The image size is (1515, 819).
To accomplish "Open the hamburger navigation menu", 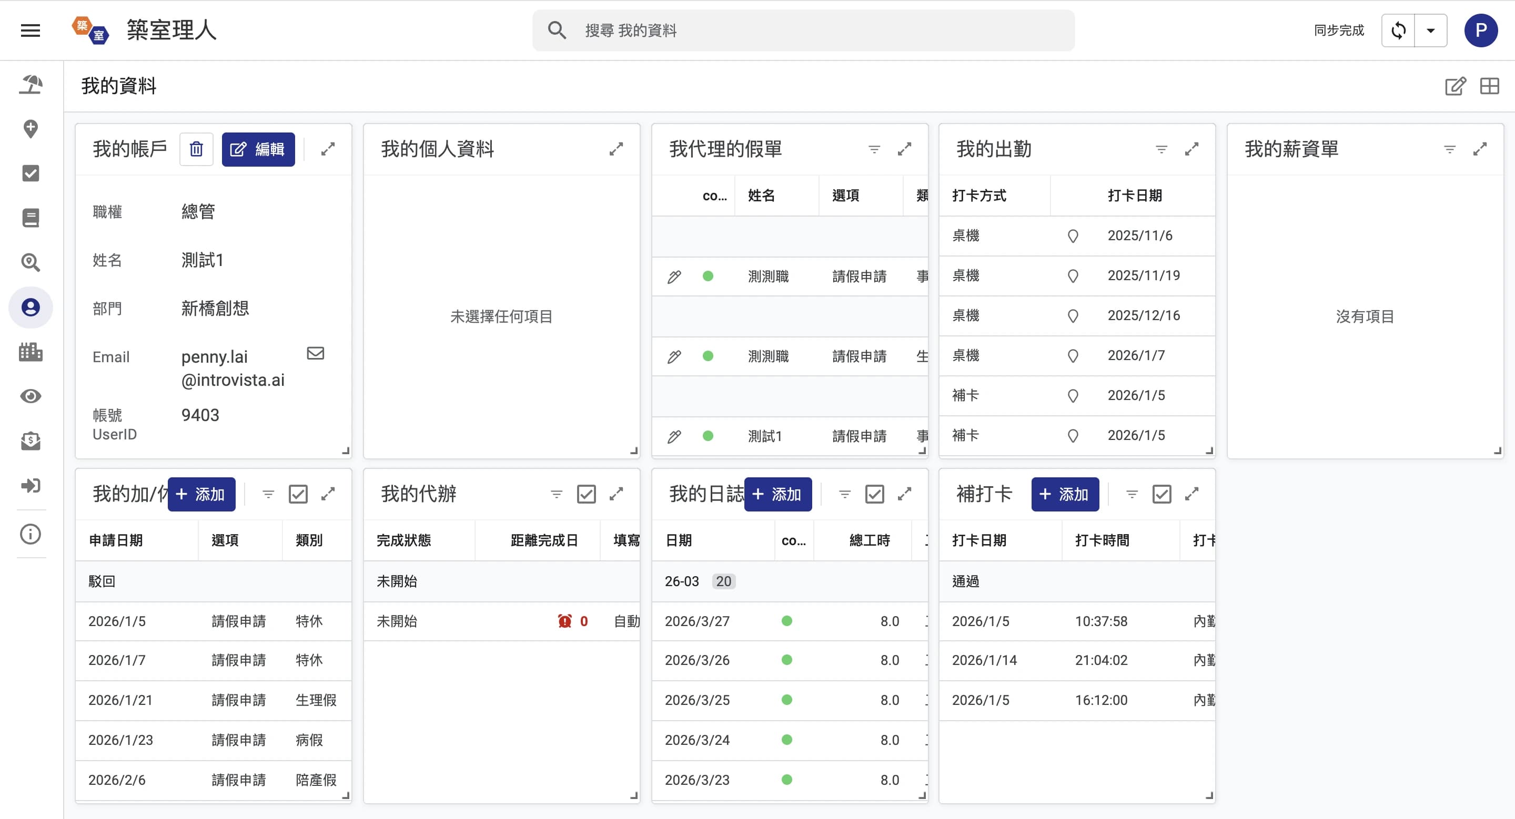I will coord(30,30).
